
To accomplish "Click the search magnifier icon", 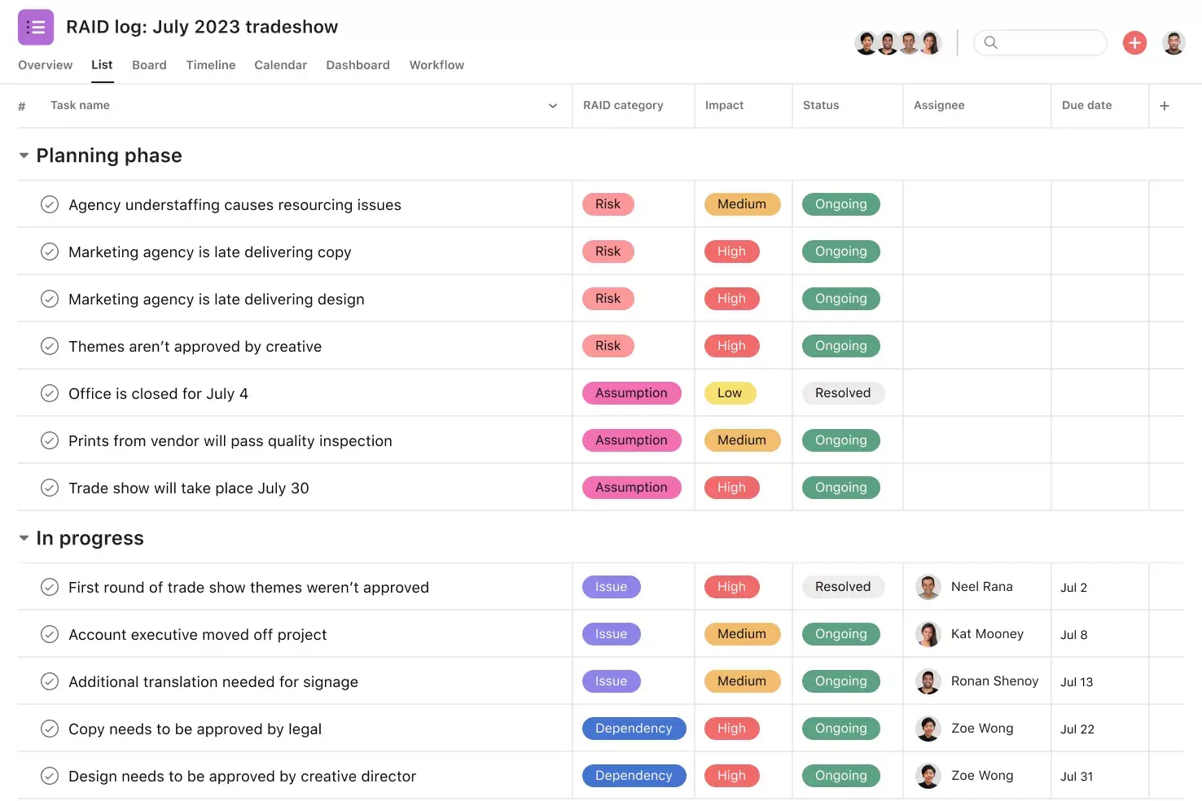I will tap(990, 42).
